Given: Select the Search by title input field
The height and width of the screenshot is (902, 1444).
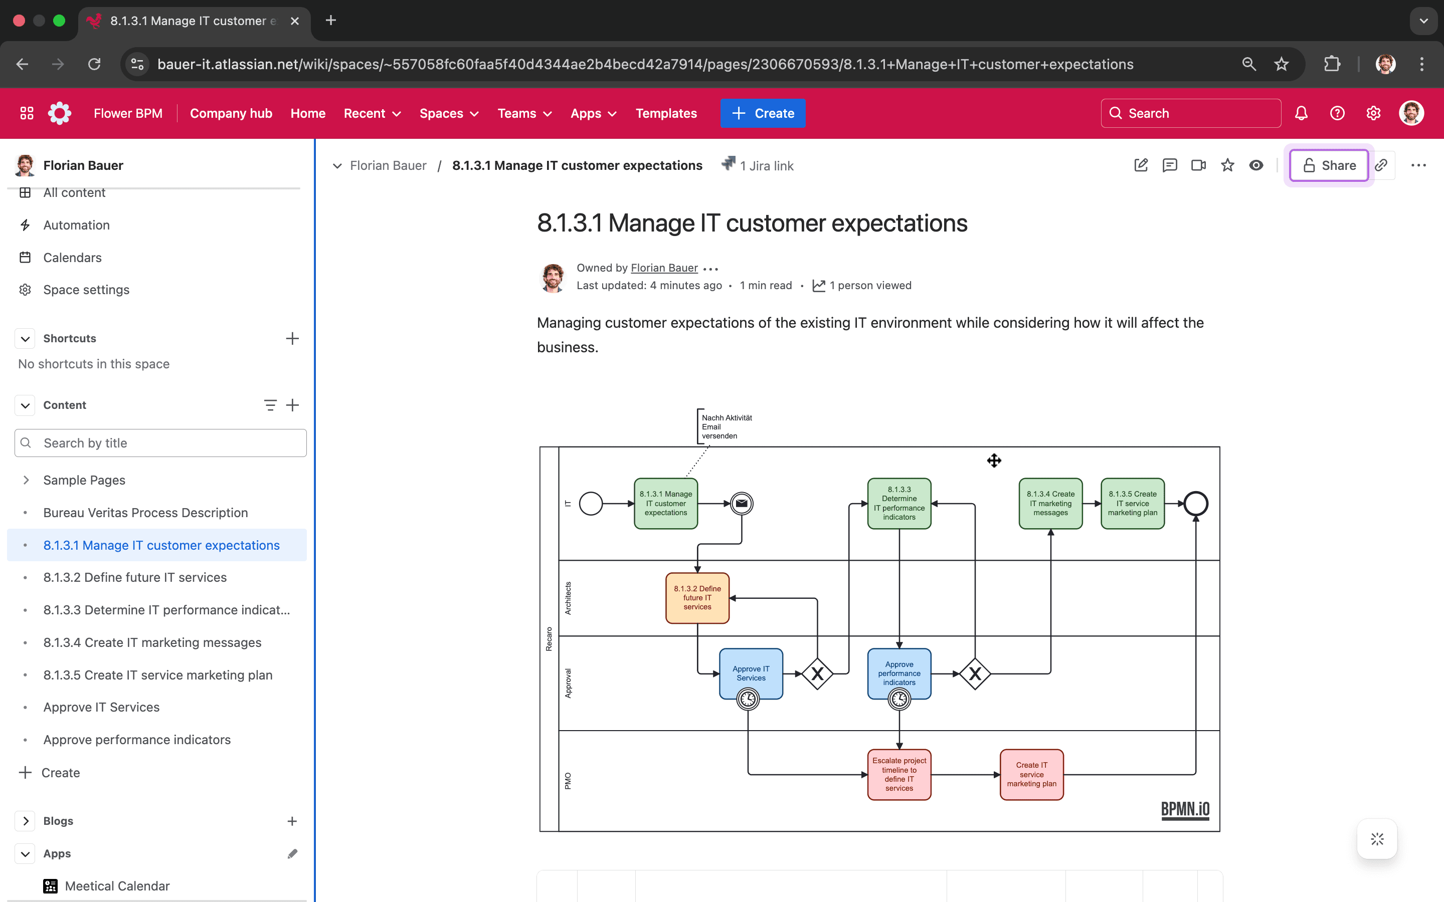Looking at the screenshot, I should click(x=160, y=442).
